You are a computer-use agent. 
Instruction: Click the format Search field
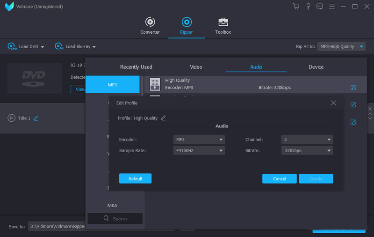[115, 219]
